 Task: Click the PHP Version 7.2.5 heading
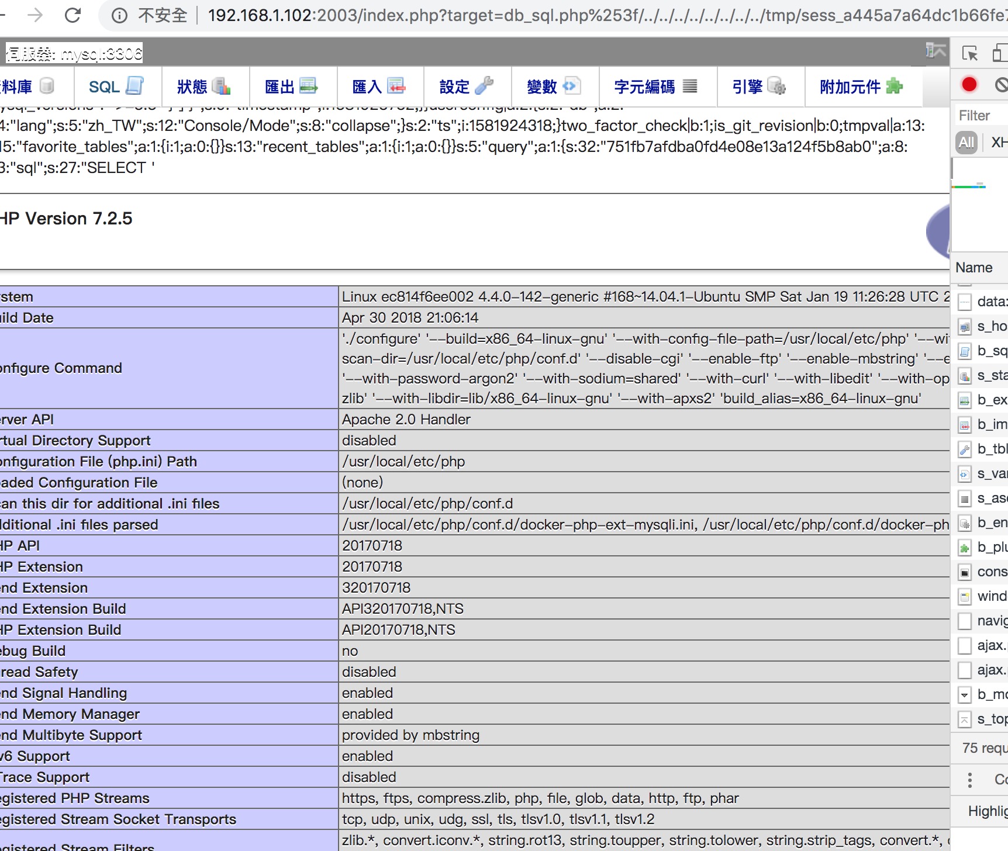click(66, 219)
